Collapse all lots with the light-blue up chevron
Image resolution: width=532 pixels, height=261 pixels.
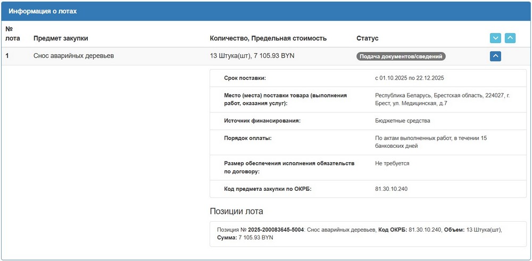point(510,38)
